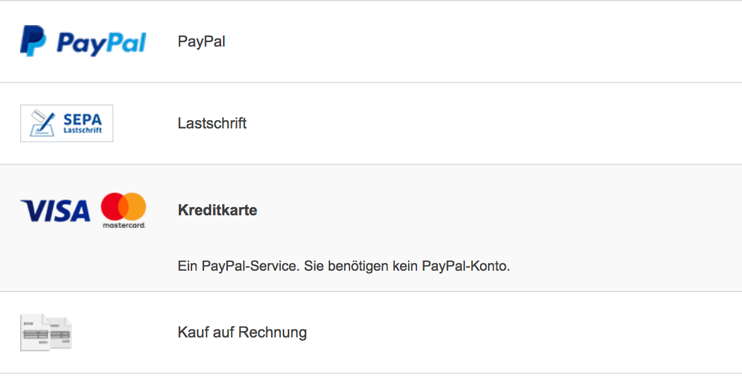The image size is (742, 379).
Task: Select the bold Kreditkarte label
Action: tap(217, 210)
